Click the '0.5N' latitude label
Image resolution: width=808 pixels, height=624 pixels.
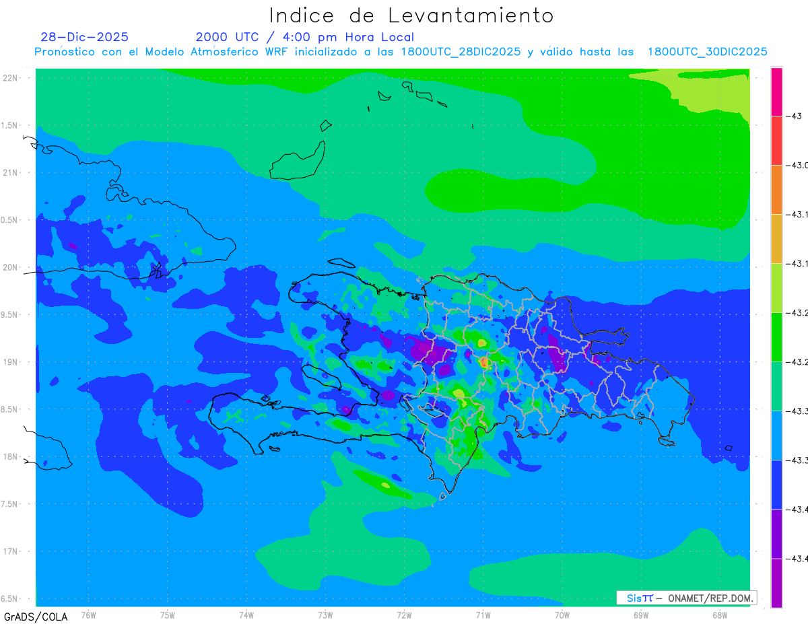pyautogui.click(x=10, y=221)
